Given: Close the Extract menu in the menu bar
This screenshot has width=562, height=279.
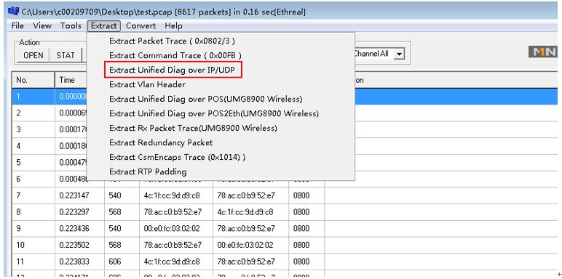Looking at the screenshot, I should point(103,25).
